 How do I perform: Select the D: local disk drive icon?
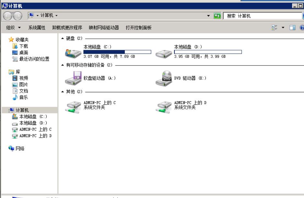[164, 54]
